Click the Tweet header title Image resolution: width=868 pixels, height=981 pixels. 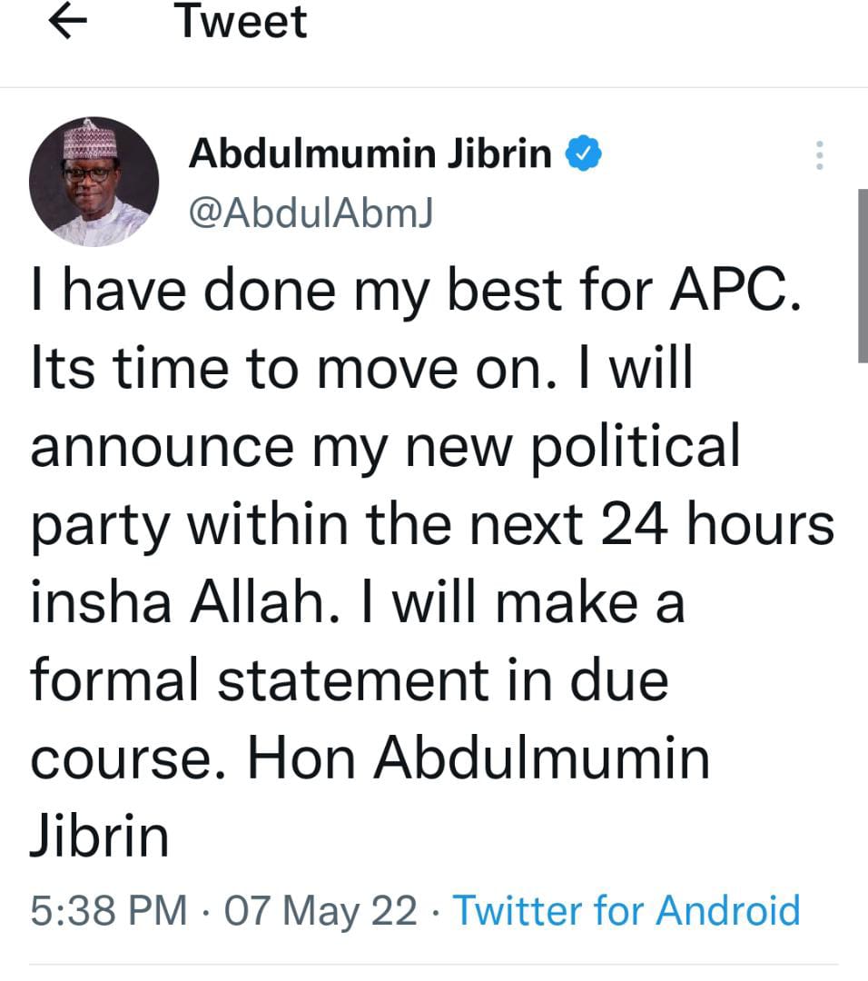tap(242, 22)
